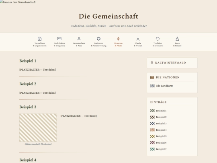Screen dimensions: 217x163
Task: Open the Beispiel 6 entry link
Action: [161, 142]
